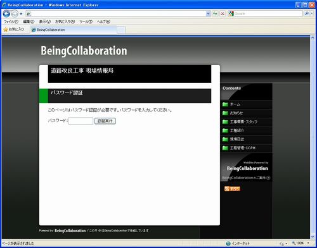Click the Internet Explorer title bar icon

point(4,4)
